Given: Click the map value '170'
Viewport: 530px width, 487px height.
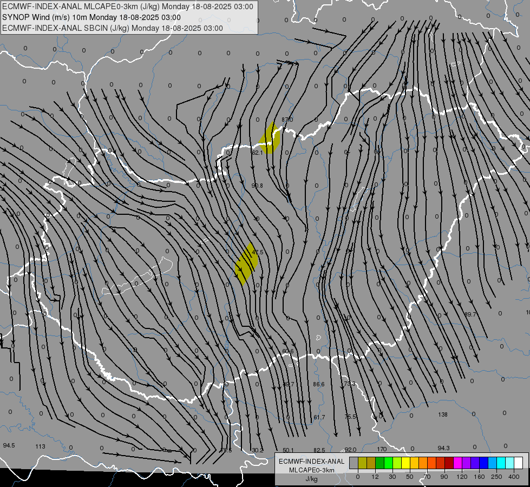Looking at the screenshot, I should pos(382,449).
